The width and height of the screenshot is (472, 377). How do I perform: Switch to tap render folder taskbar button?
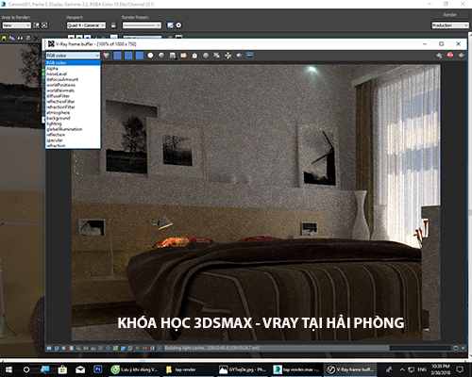pos(188,369)
